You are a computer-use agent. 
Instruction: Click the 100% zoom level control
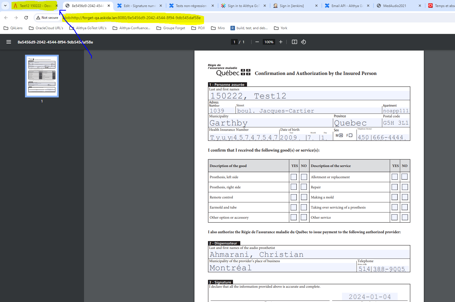click(x=269, y=42)
